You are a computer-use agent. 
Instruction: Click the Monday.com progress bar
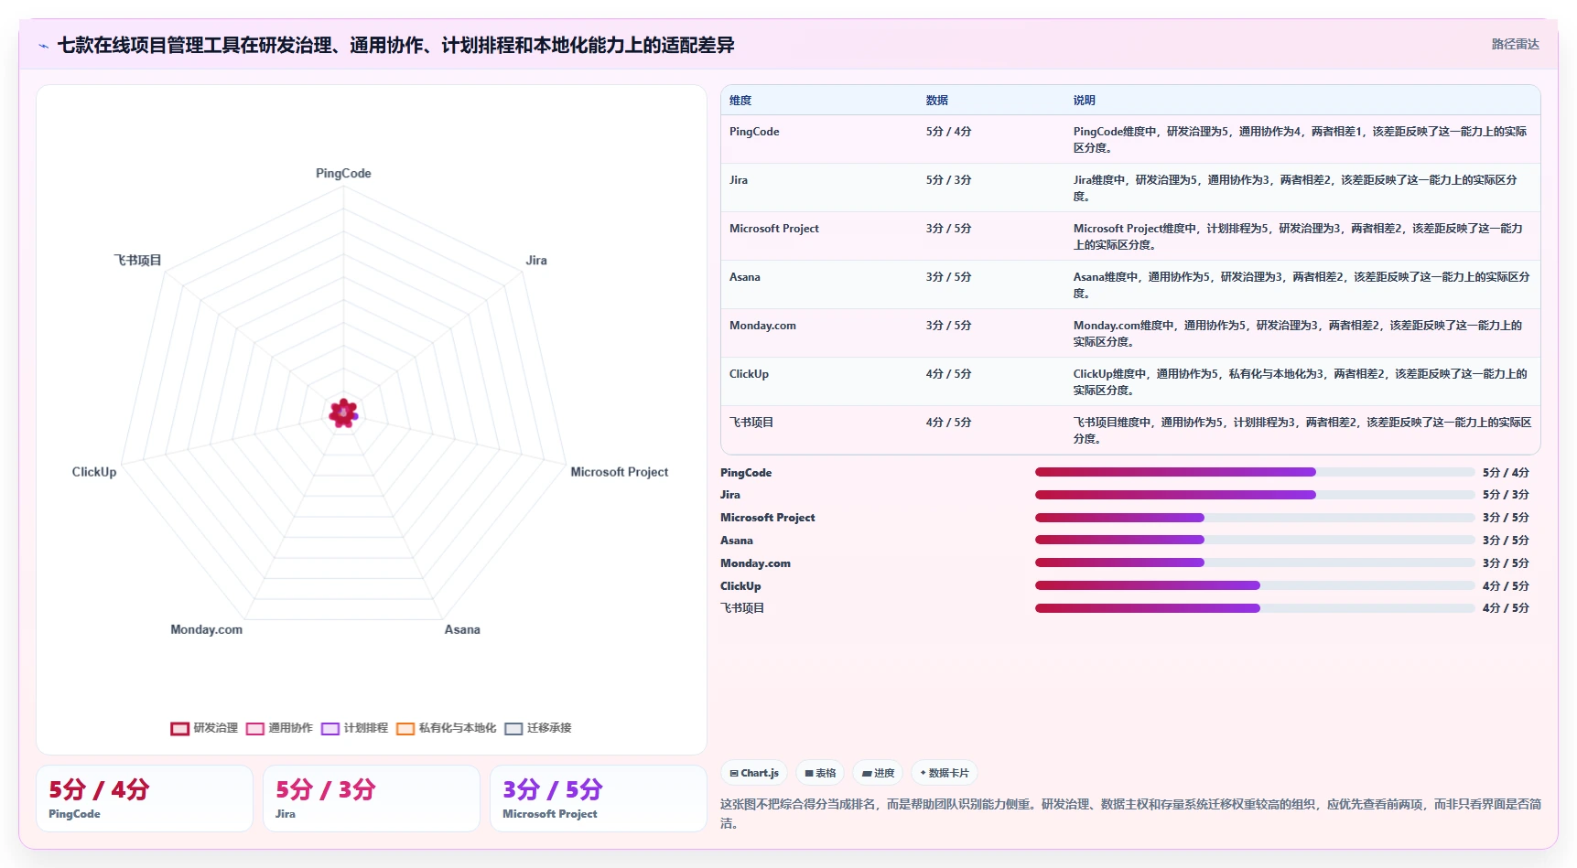pos(1255,563)
